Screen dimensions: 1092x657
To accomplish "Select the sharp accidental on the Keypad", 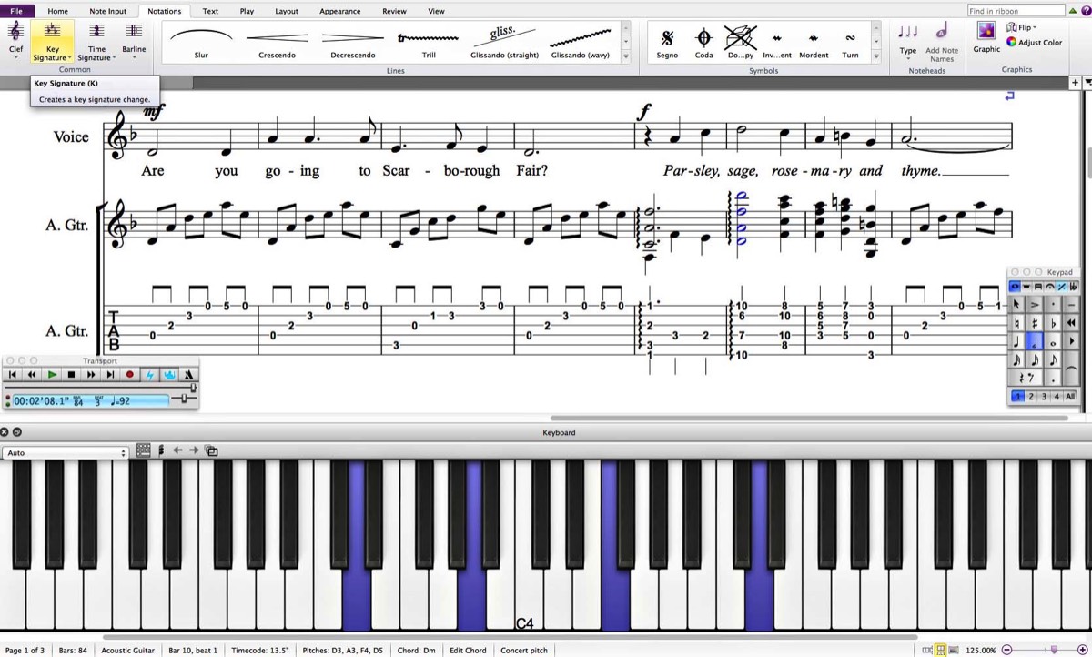I will tap(1036, 323).
